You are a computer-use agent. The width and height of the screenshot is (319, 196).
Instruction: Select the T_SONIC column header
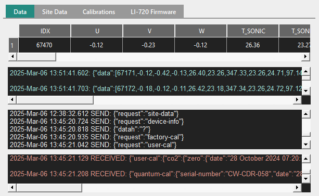pos(253,31)
